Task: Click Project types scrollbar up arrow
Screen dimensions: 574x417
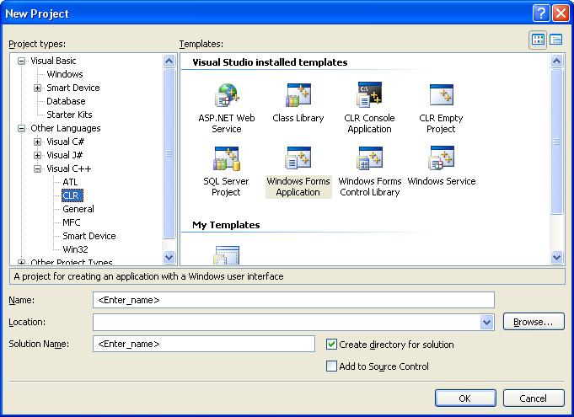Action: click(169, 61)
